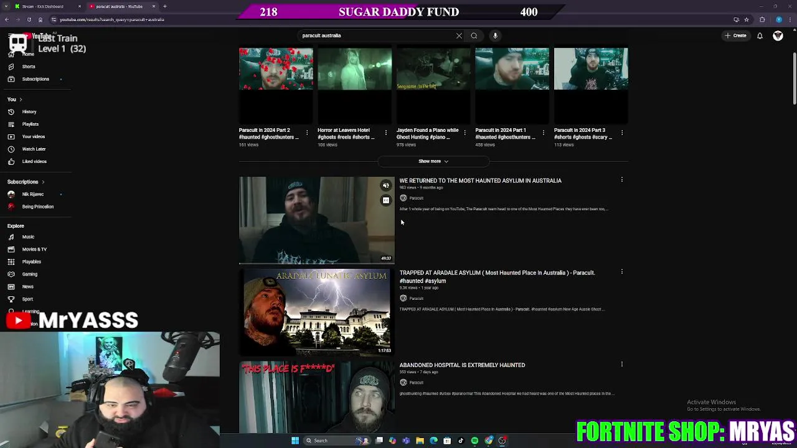Run search using the magnifier icon

pos(474,35)
